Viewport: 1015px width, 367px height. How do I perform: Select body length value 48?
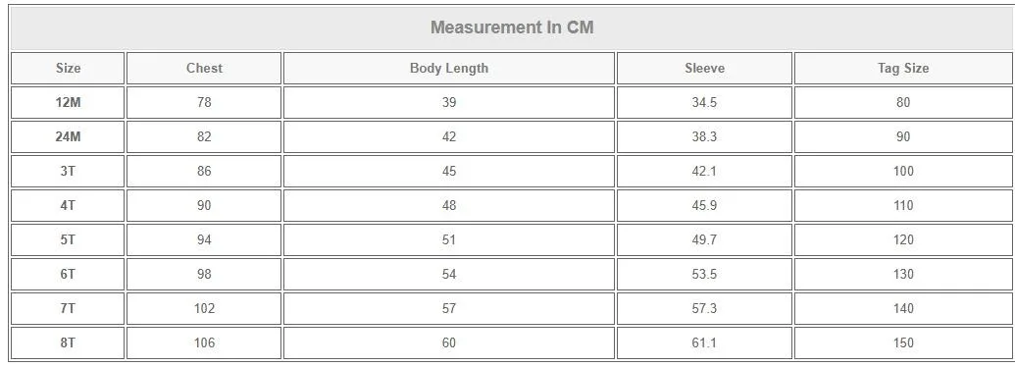(448, 205)
